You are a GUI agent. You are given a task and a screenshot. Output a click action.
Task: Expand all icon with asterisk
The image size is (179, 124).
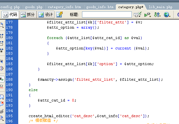tap(2, 50)
